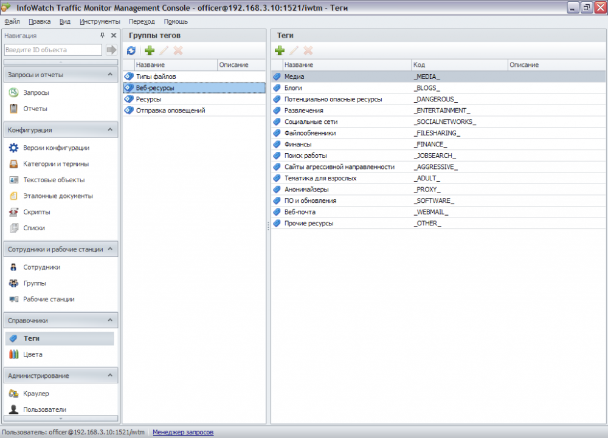The image size is (608, 438).
Task: Select Сайты агрессивной направленности tag
Action: click(438, 167)
